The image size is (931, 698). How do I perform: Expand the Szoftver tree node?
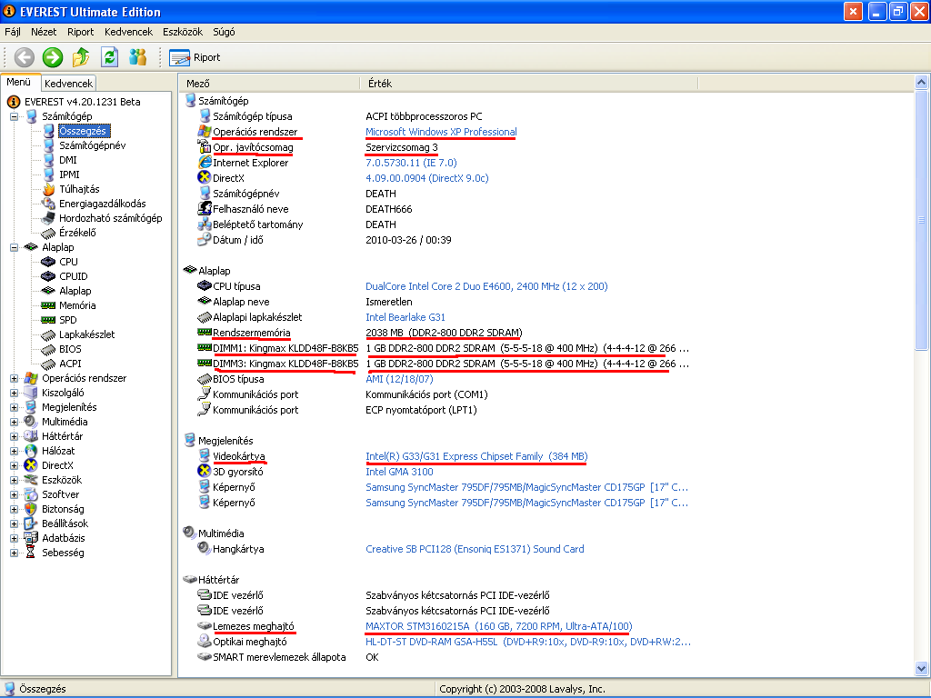(14, 494)
